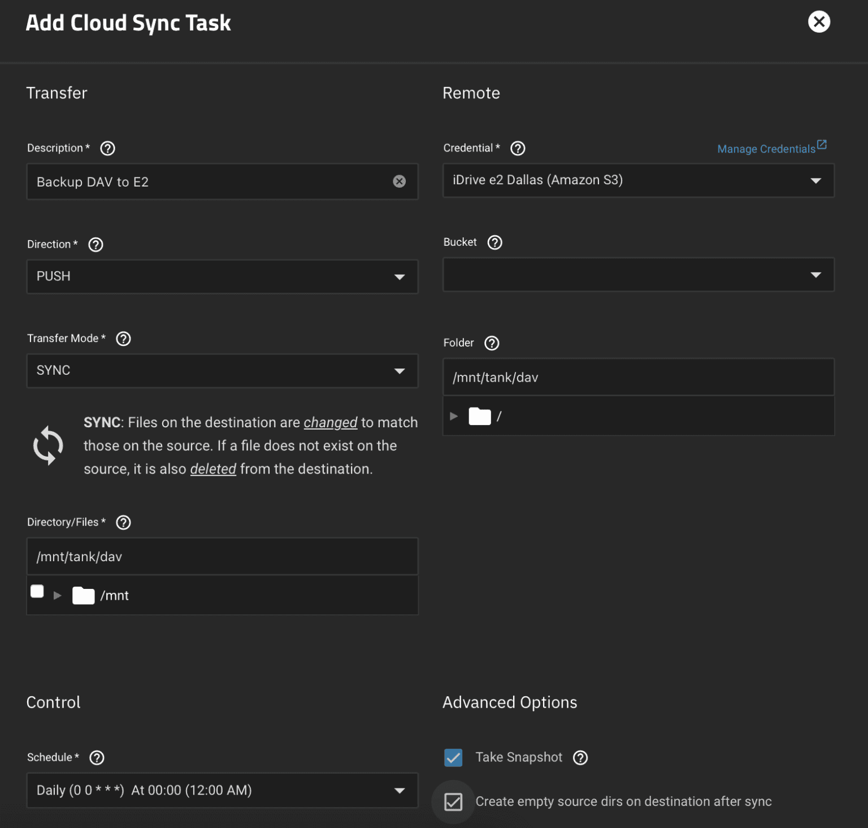Open the Direction dropdown showing PUSH

[222, 276]
